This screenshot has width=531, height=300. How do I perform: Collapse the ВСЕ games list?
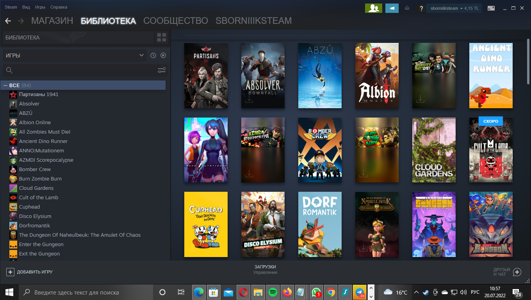coord(5,85)
